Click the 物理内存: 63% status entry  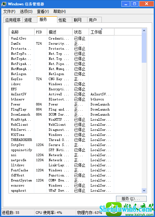pyautogui.click(x=90, y=213)
